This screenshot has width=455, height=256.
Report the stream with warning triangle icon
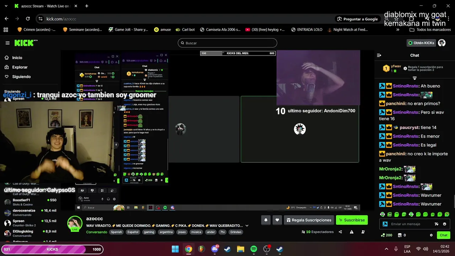click(x=352, y=232)
